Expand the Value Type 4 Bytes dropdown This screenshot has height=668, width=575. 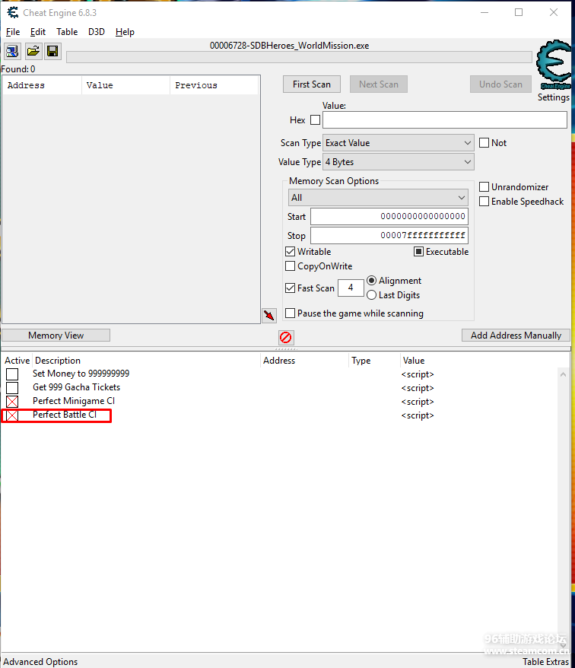tap(399, 162)
